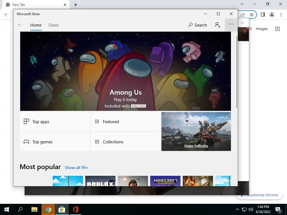Open the fantasy characters game thumbnail
This screenshot has width=287, height=215.
coord(198,181)
